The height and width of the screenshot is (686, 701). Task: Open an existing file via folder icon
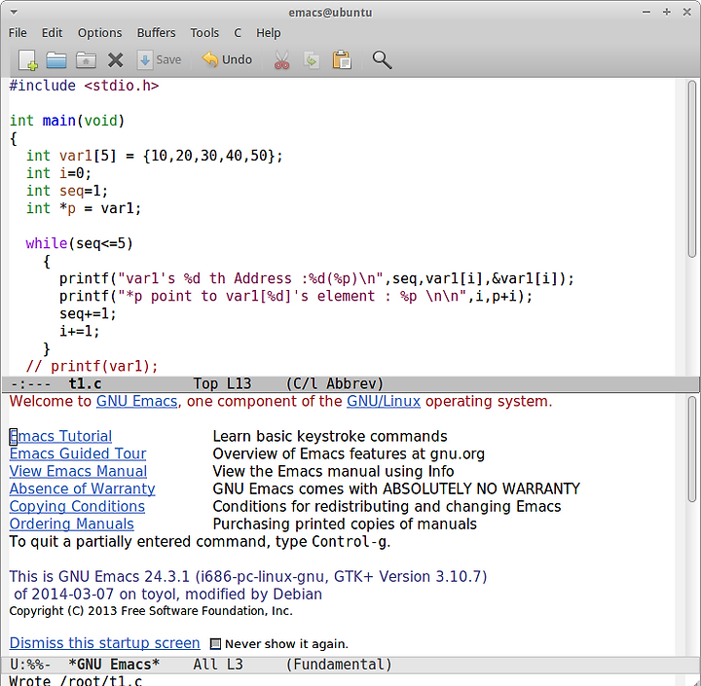[56, 60]
